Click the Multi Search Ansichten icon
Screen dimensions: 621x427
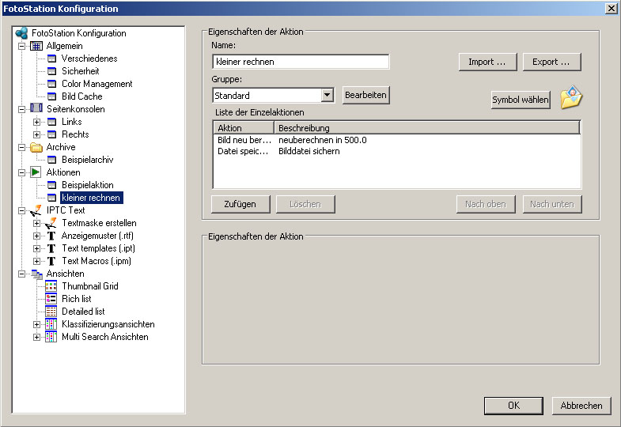51,337
